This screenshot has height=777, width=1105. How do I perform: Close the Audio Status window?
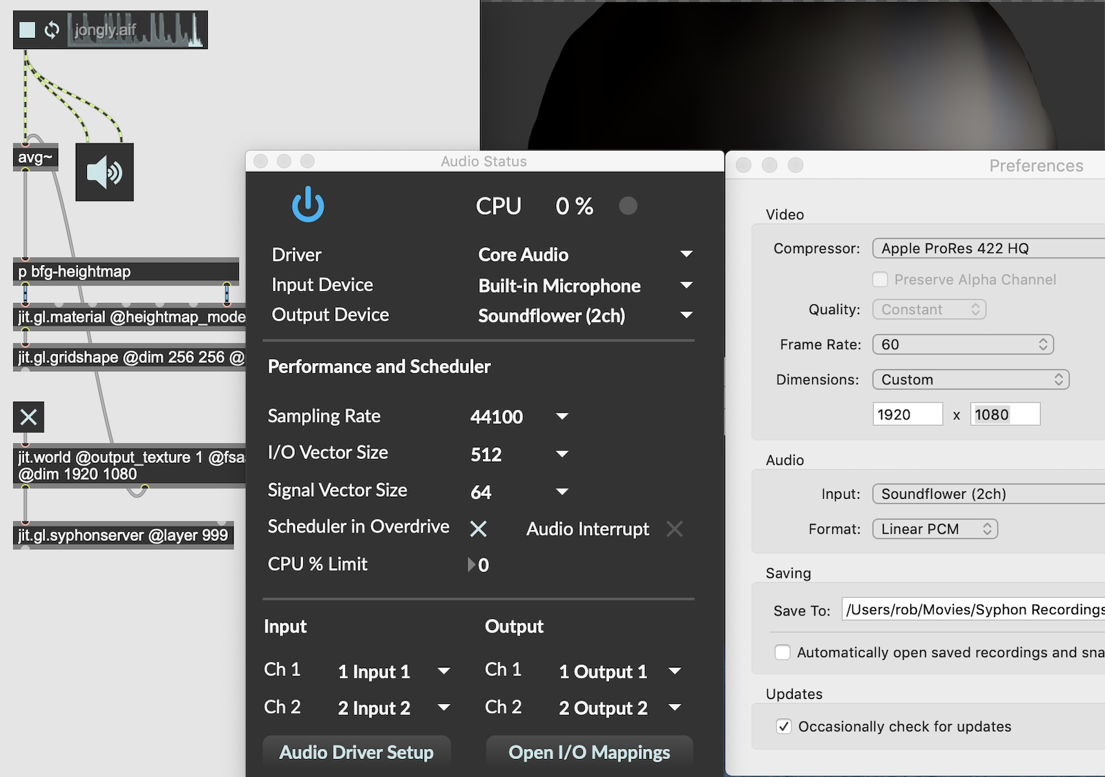click(260, 161)
